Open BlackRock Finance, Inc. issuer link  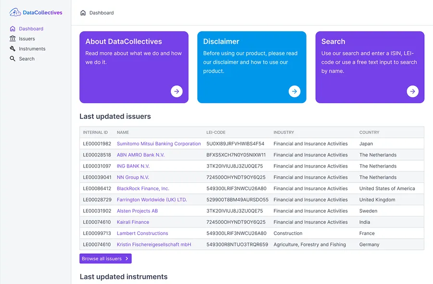[143, 188]
